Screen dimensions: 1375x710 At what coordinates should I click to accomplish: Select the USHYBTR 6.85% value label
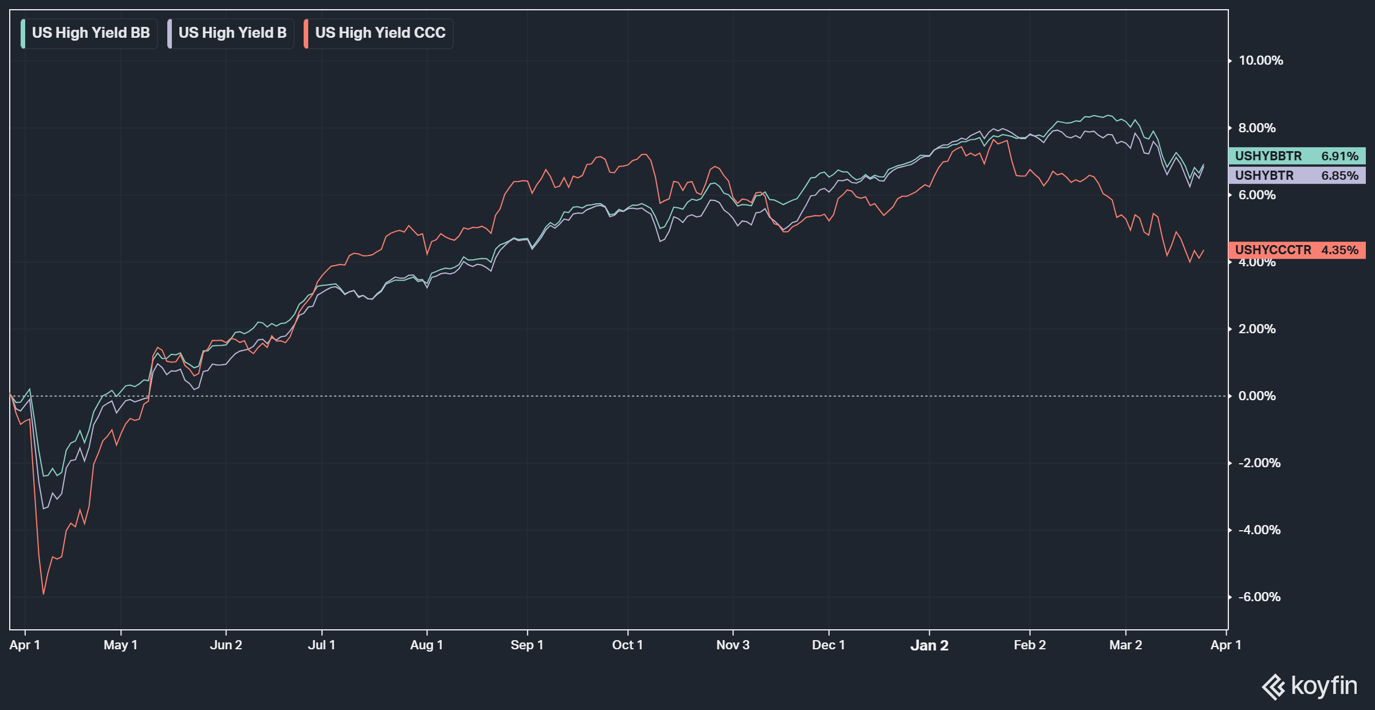(x=1296, y=175)
